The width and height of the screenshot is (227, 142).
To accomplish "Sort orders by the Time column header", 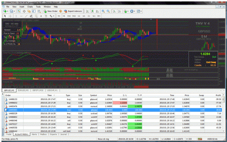I will pyautogui.click(x=49, y=95).
